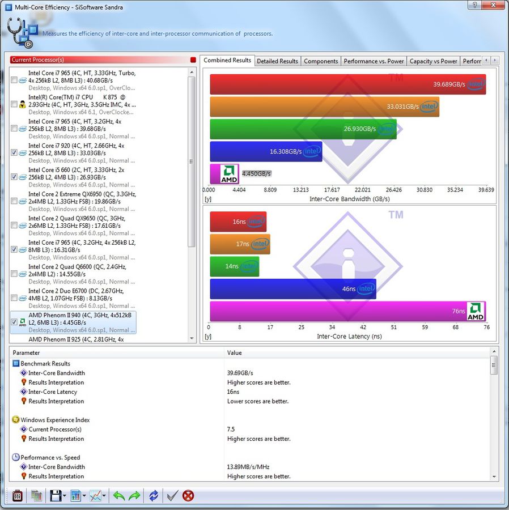Click the Current Processor(s) red header
Screen dimensions: 509x510
tap(99, 60)
